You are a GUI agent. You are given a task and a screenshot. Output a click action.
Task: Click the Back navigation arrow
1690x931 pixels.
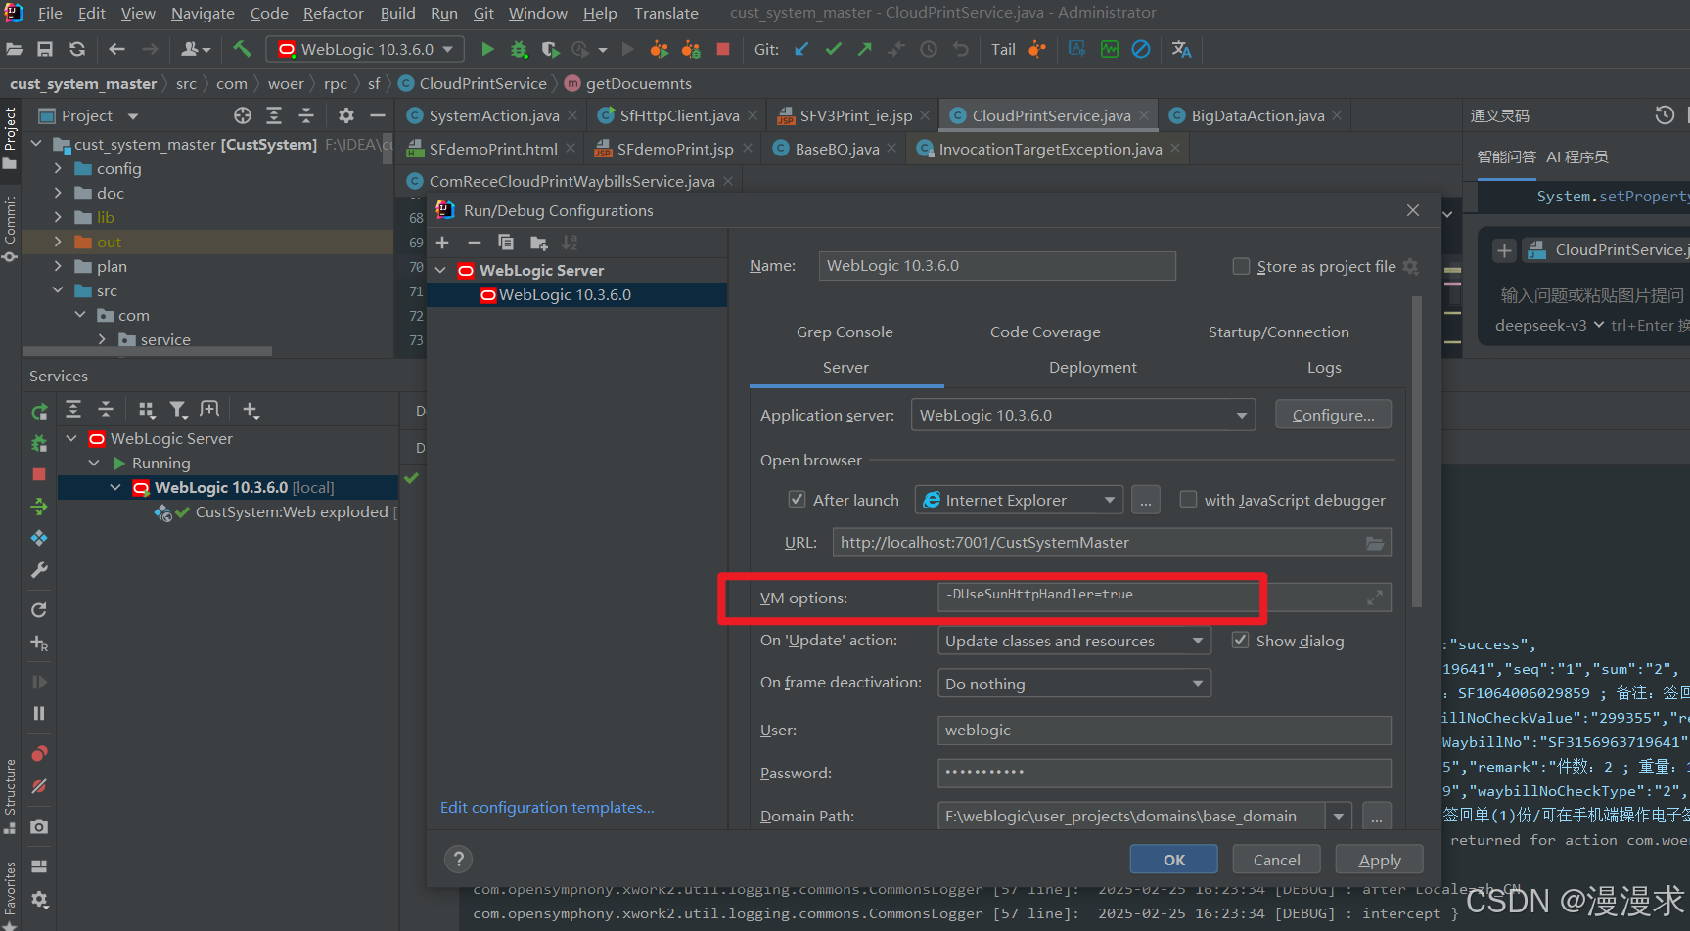click(x=117, y=49)
